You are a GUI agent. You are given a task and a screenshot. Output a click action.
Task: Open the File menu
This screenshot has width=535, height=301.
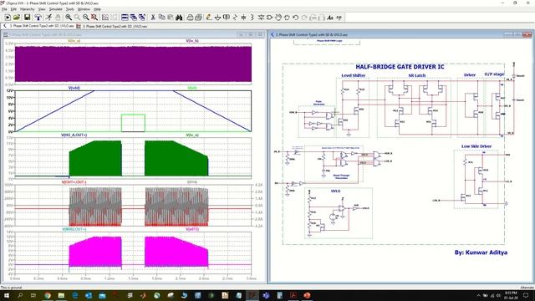(x=4, y=9)
